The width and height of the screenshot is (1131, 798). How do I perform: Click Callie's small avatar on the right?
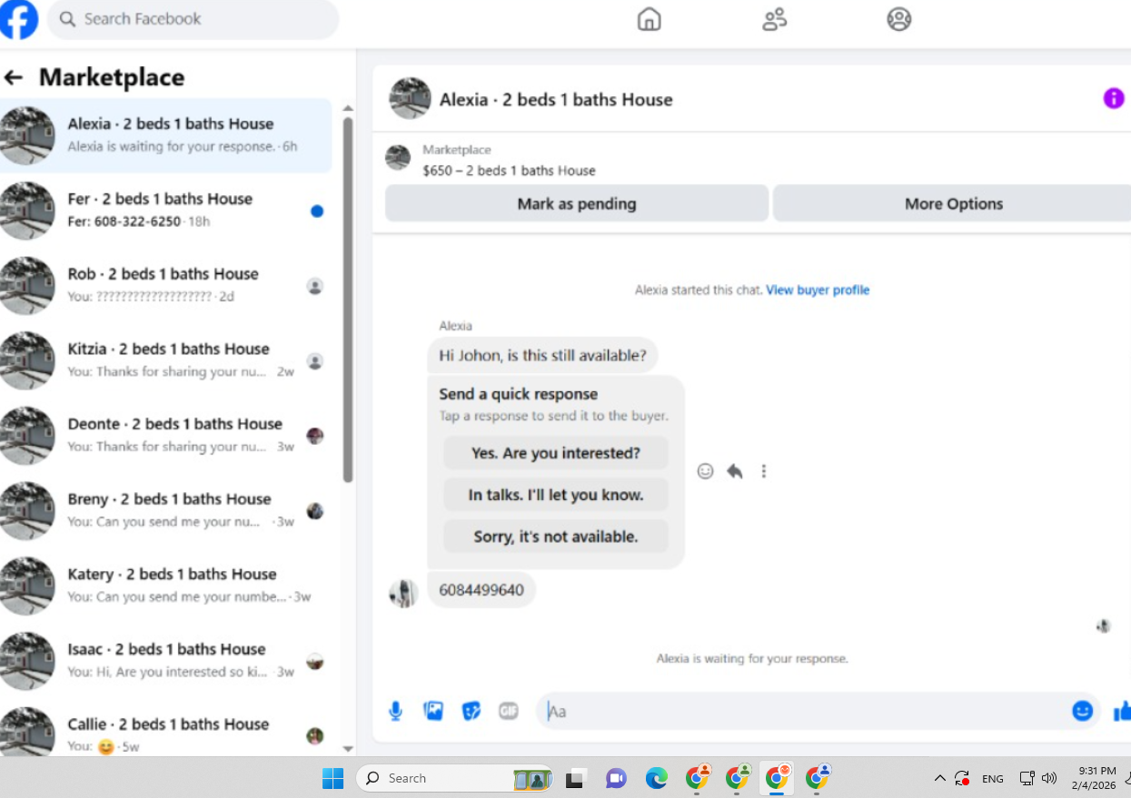click(315, 736)
